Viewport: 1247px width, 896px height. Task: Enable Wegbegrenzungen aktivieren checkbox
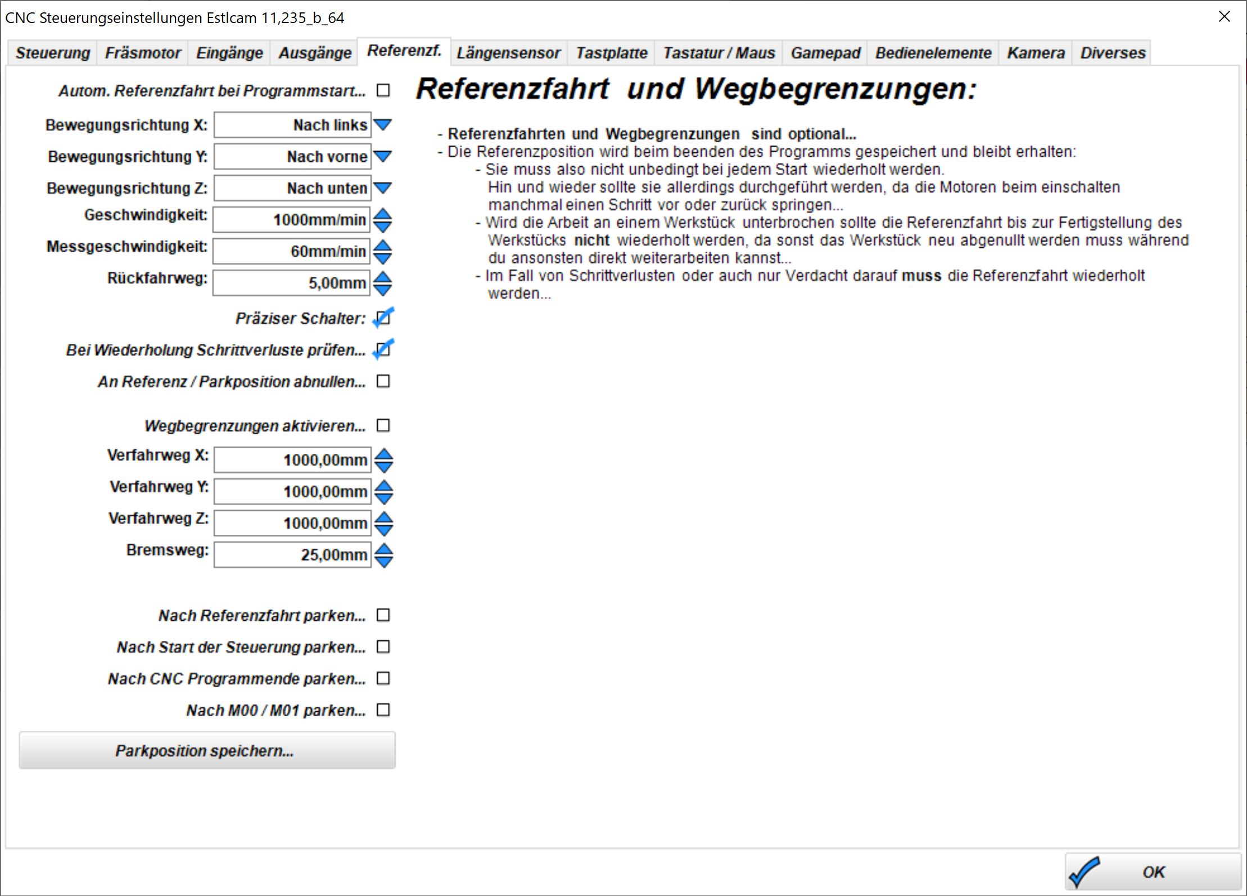click(383, 426)
